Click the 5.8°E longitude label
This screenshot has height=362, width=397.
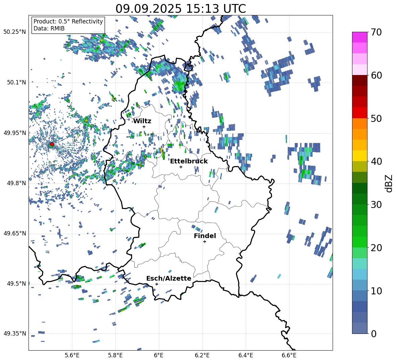pos(115,355)
